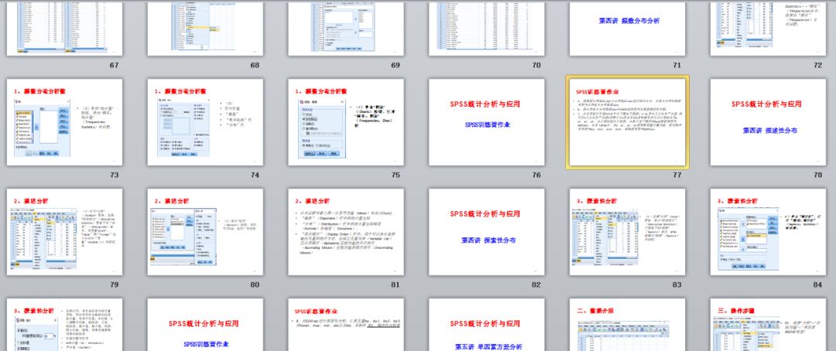The height and width of the screenshot is (351, 836).
Task: Select bottom-row title slide with SPSS训练营作业 subtitle
Action: click(x=205, y=325)
